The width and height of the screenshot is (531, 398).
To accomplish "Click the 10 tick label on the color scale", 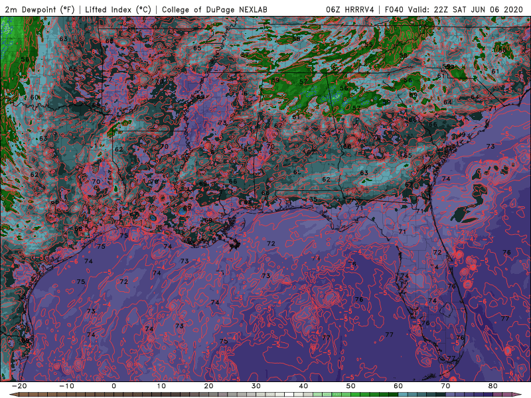I will click(161, 386).
